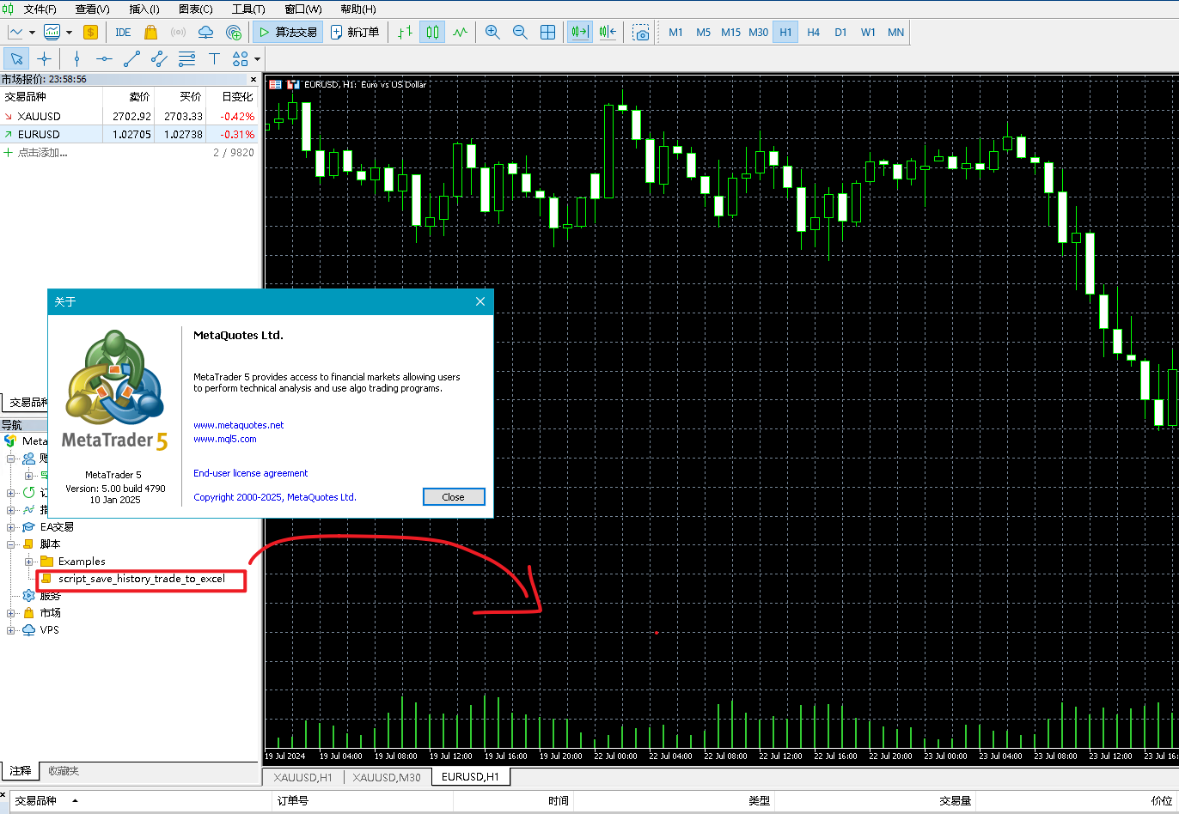Switch chart to line chart style
The height and width of the screenshot is (814, 1179).
click(461, 33)
